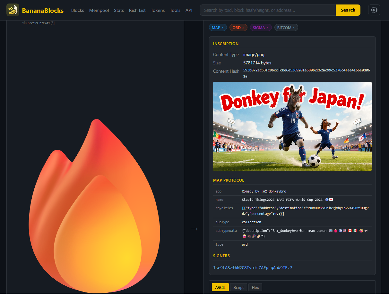The image size is (389, 295).
Task: Select the 5781714 bytes size value
Action: pyautogui.click(x=257, y=63)
